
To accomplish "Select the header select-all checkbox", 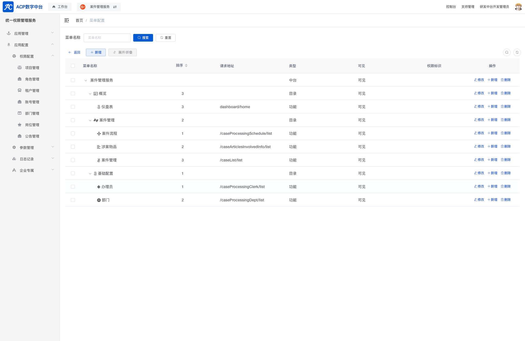I will [73, 66].
